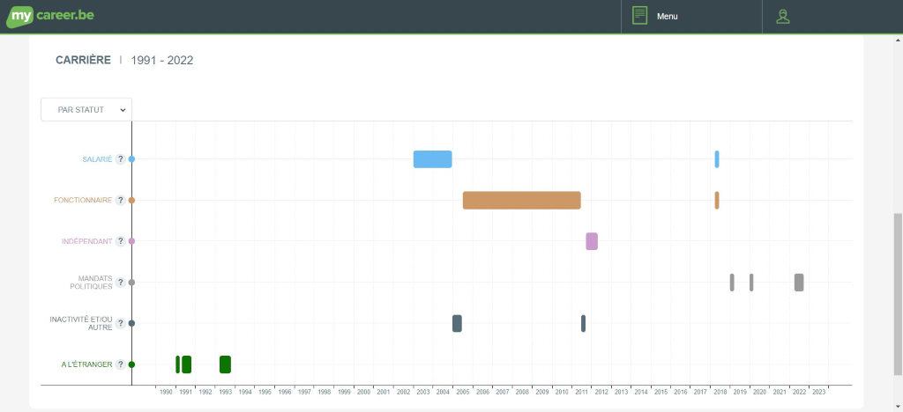This screenshot has width=903, height=412.
Task: Open the Par statut dropdown
Action: 86,110
